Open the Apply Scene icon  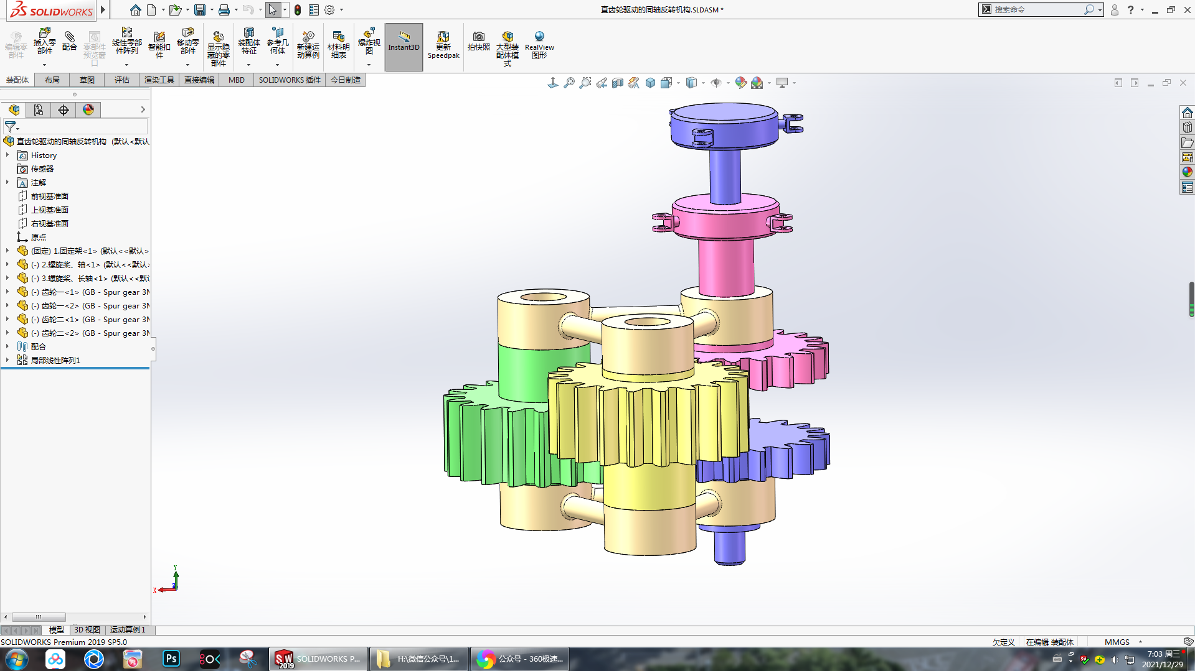[757, 83]
